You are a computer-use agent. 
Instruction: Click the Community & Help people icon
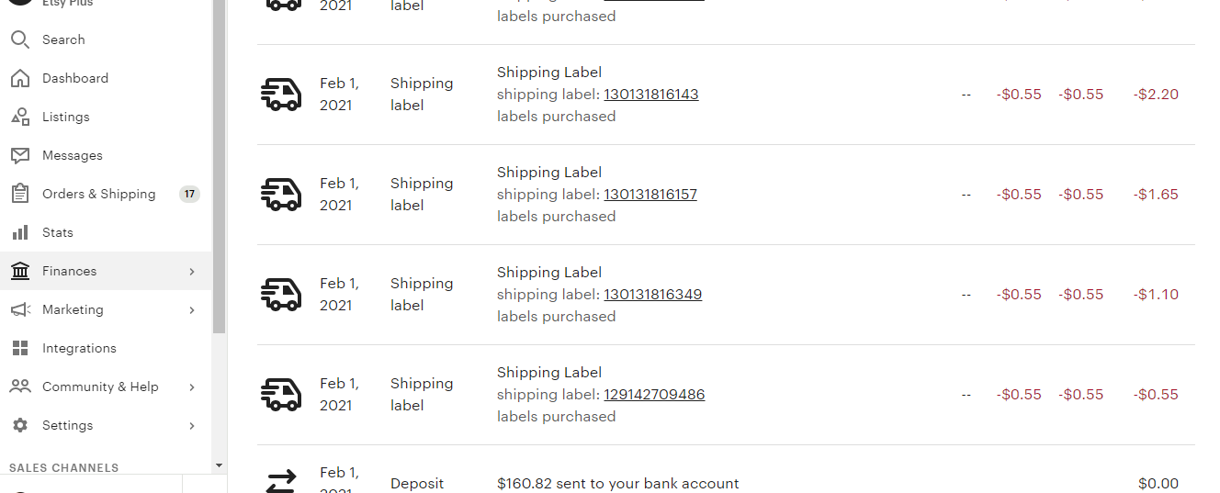pos(20,387)
